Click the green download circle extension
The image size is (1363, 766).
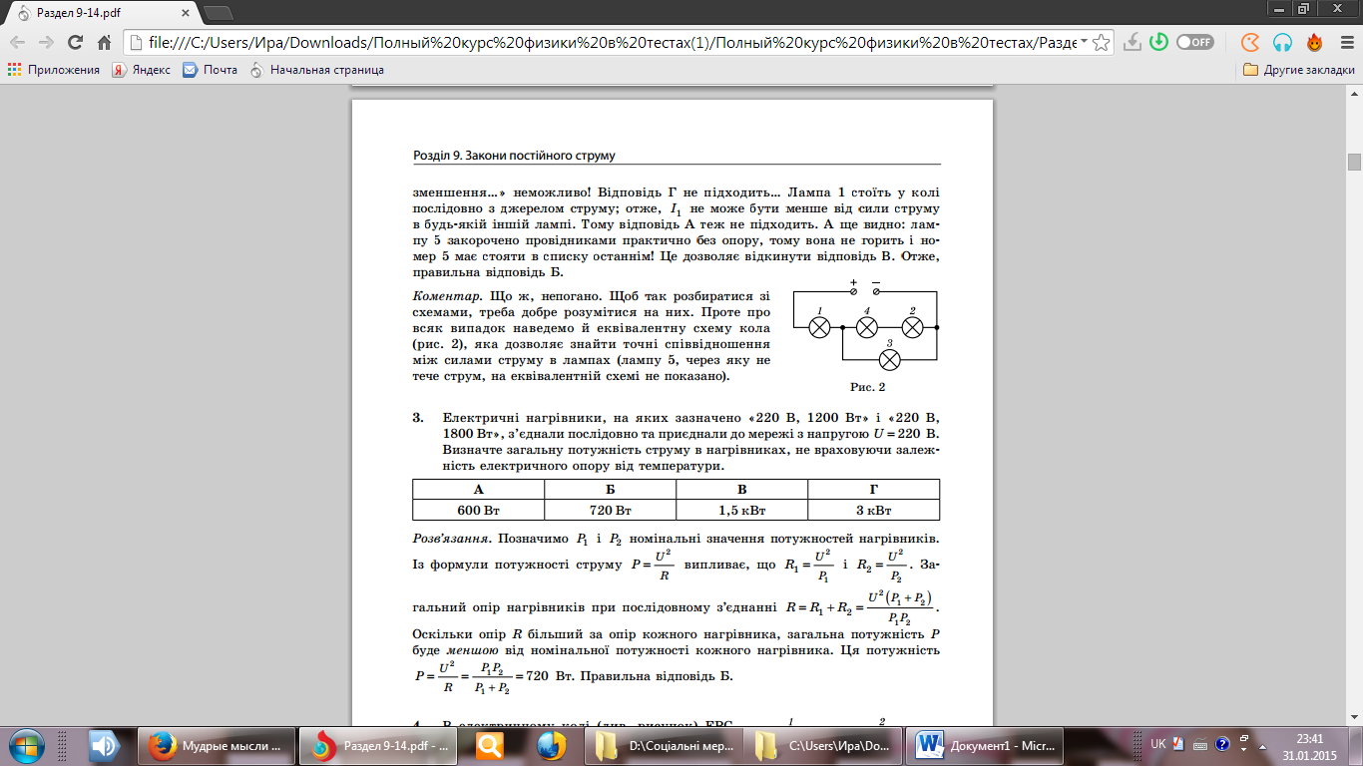coord(1158,42)
